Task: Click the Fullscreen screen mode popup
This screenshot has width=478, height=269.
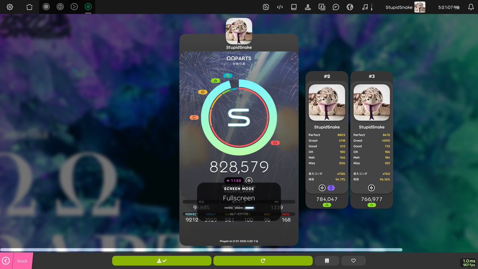Action: pyautogui.click(x=239, y=201)
